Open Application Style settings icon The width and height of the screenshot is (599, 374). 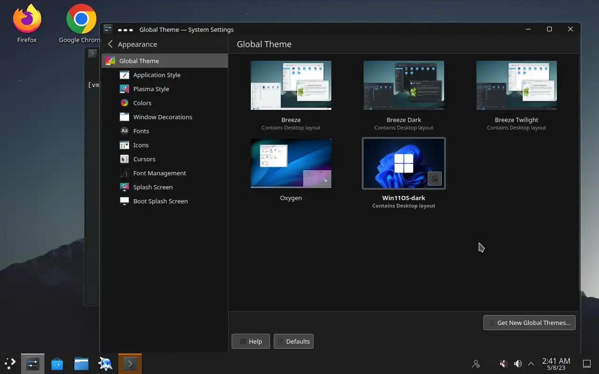tap(124, 75)
